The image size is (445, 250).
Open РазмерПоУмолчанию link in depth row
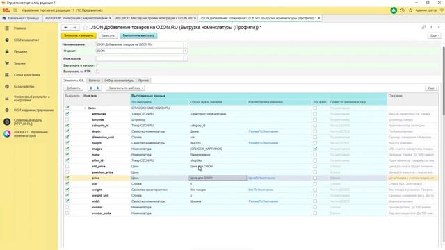(264, 131)
